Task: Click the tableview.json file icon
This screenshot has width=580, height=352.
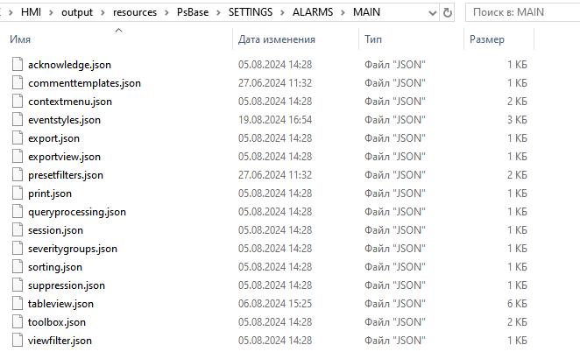Action: 18,304
